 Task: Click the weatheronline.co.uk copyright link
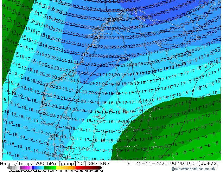[193, 169]
